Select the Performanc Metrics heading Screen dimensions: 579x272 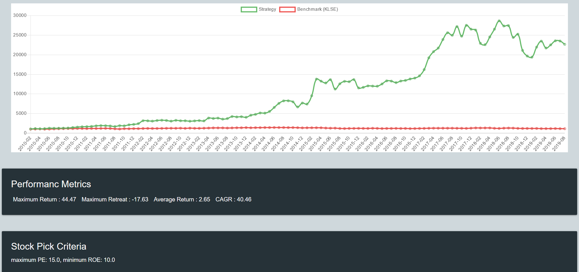pos(51,184)
